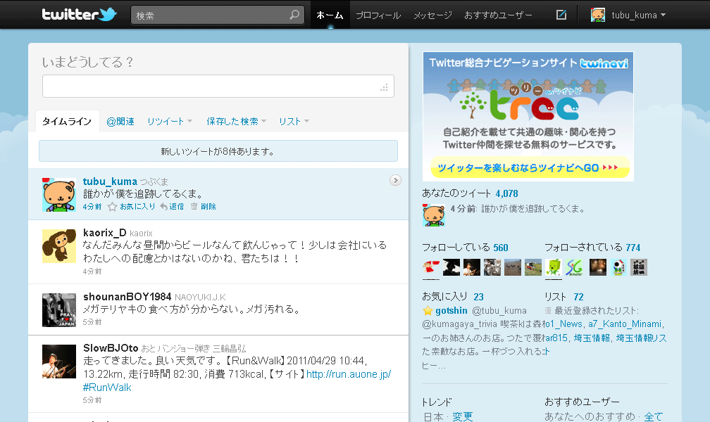Open メッセージ in top navigation

click(x=433, y=15)
